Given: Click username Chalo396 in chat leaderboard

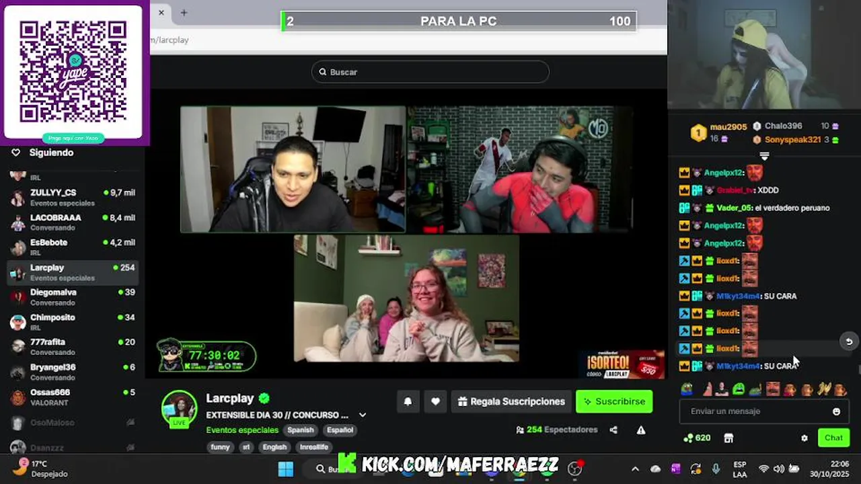Looking at the screenshot, I should (783, 126).
